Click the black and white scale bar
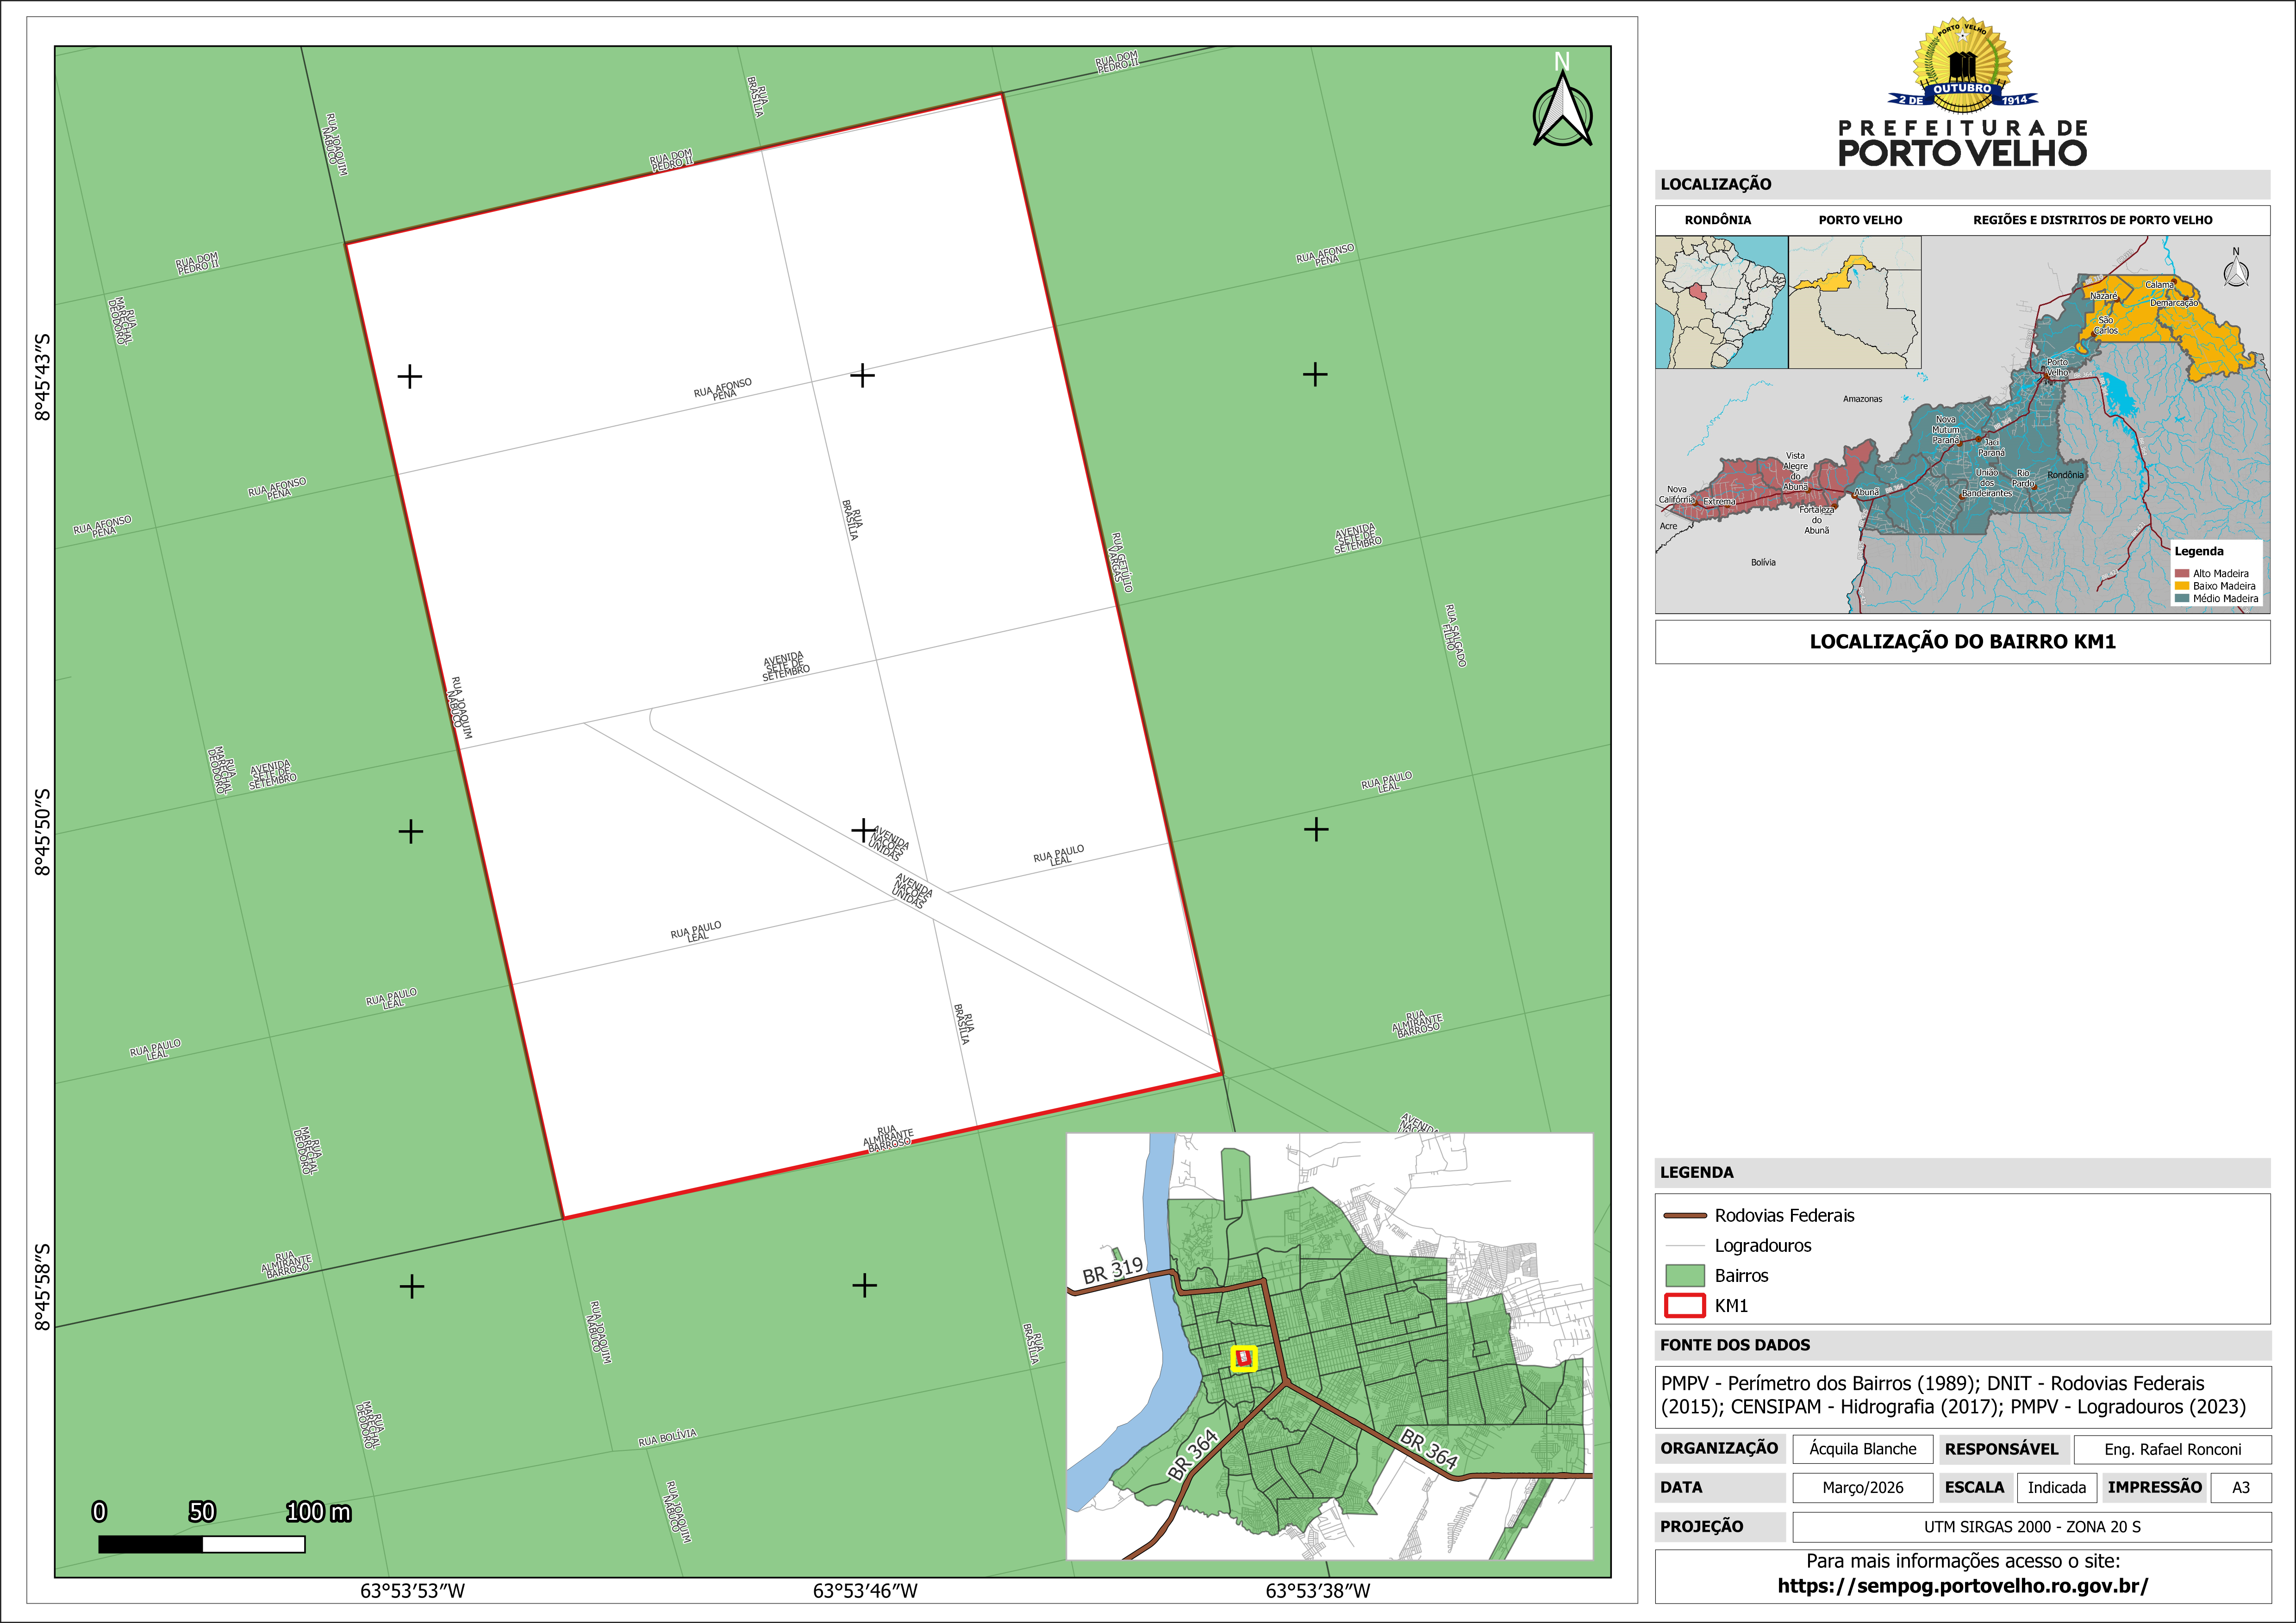 tap(201, 1544)
